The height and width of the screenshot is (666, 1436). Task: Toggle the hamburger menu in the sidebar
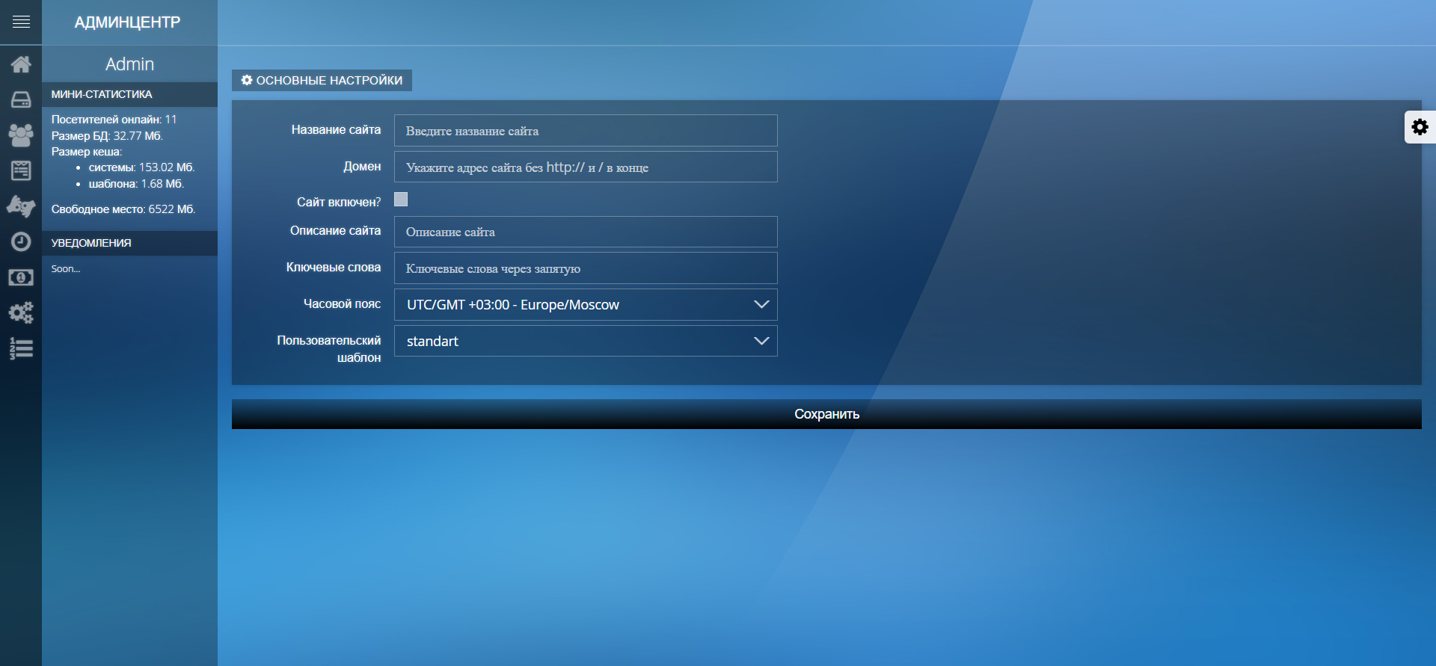tap(21, 22)
